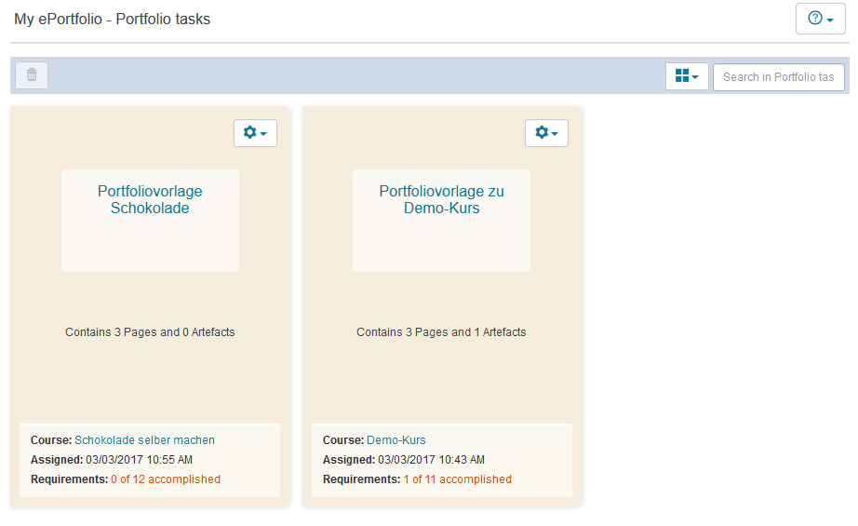The image size is (858, 526).
Task: Open the Portfoliovorlage zu Demo-Kurs title link
Action: click(x=441, y=200)
